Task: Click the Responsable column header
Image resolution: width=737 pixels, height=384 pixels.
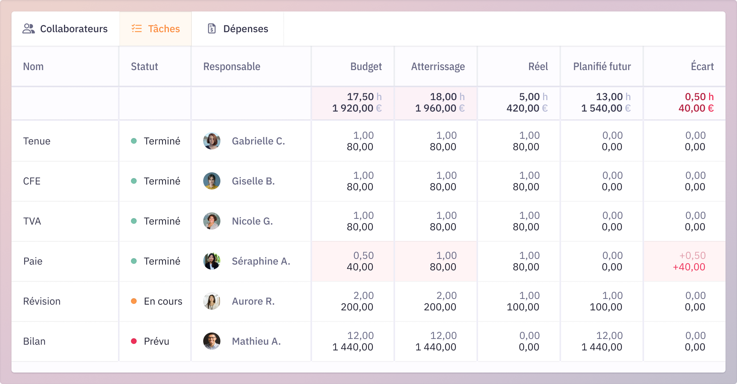Action: [232, 67]
